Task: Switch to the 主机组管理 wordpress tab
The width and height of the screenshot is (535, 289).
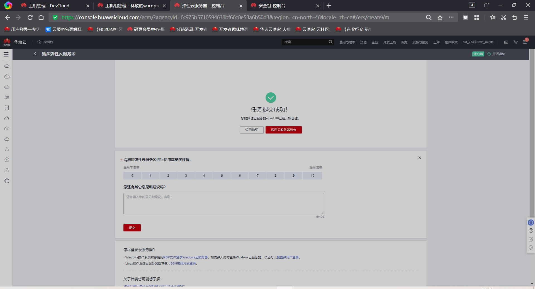Action: (132, 6)
